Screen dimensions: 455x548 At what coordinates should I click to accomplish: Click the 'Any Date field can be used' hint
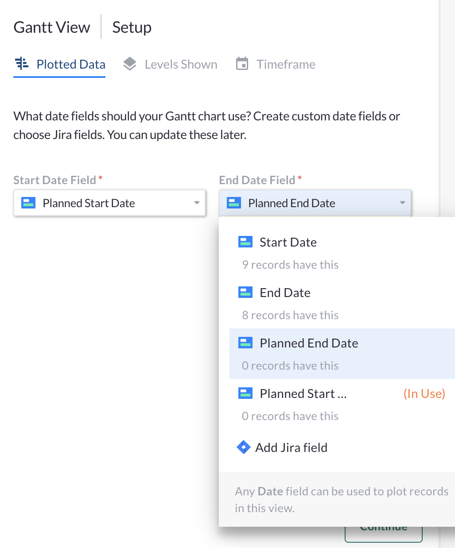pyautogui.click(x=342, y=500)
